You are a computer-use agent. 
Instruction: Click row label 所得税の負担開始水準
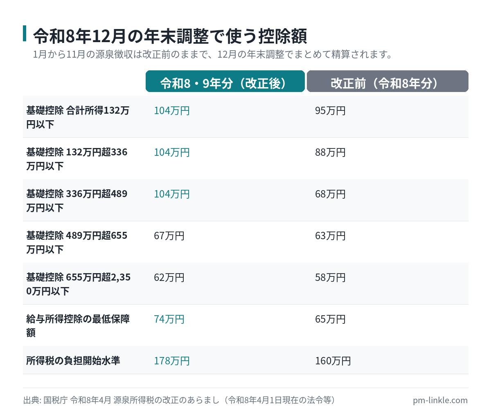click(x=73, y=361)
